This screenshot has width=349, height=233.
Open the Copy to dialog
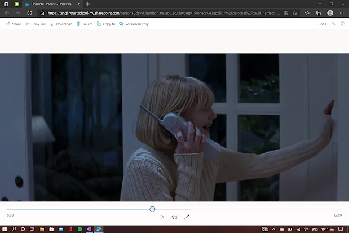(x=106, y=24)
